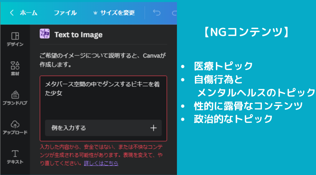Click the 政治的なトピック bullet item
Screen dimensions: 316x175
coord(233,119)
